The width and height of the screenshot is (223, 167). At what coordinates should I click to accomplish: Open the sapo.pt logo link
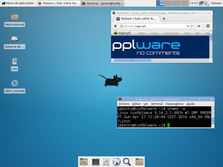pos(122,33)
